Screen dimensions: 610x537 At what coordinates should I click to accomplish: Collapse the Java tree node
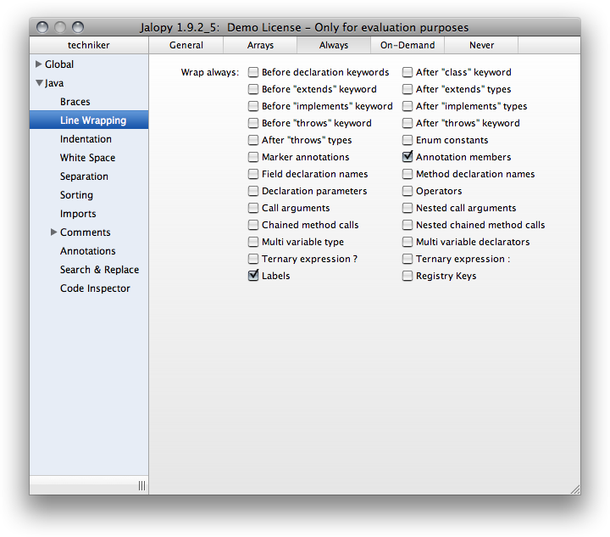click(x=39, y=83)
